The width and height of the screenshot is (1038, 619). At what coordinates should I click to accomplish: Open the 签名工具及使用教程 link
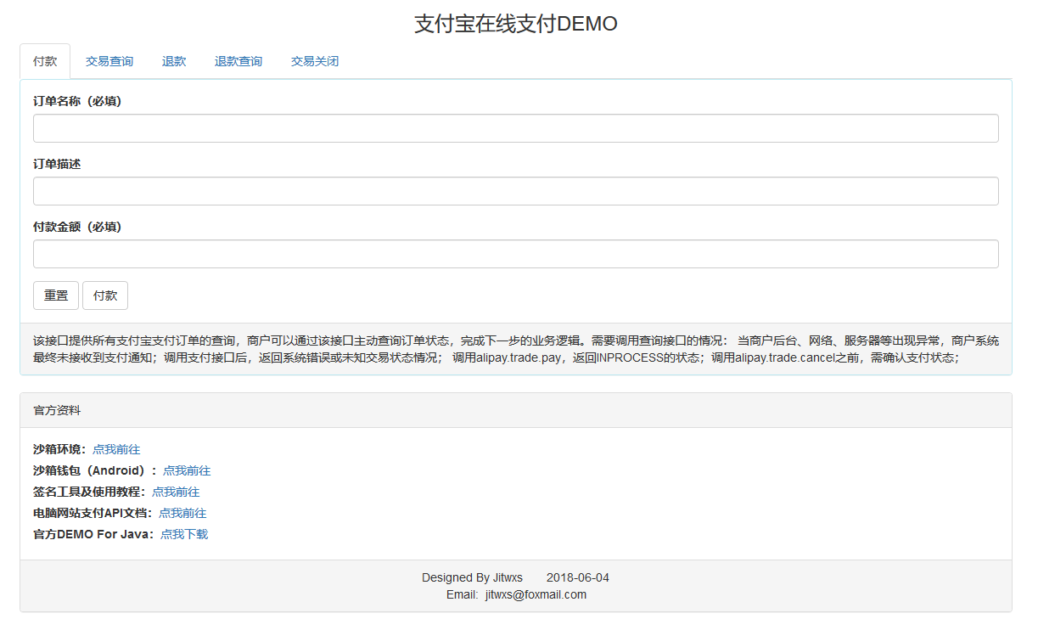pos(176,492)
